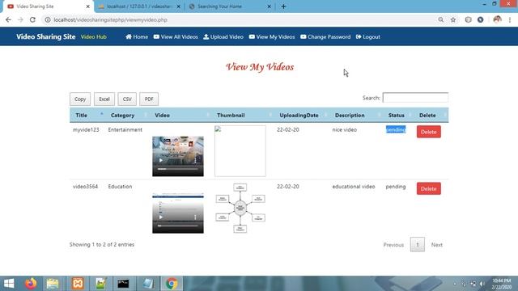Click the Video Sharing Site brand title
Viewport: 518px width, 291px height.
point(46,36)
